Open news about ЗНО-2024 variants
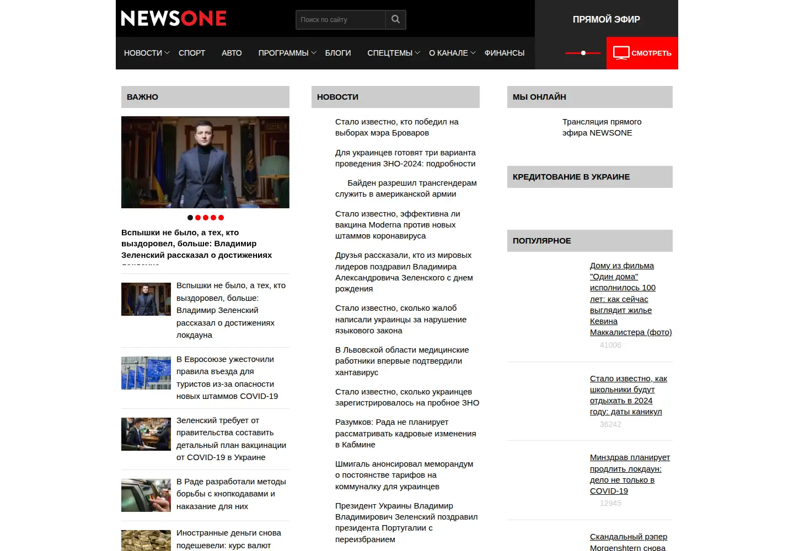This screenshot has width=794, height=551. click(x=405, y=158)
